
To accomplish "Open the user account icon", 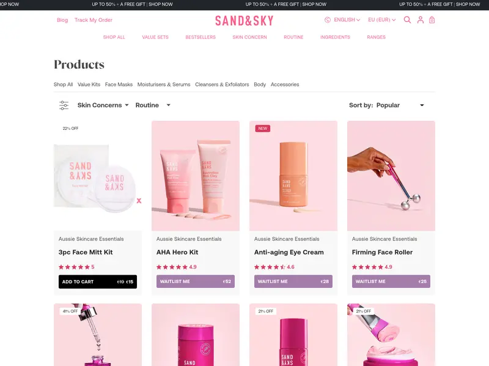I will 421,20.
